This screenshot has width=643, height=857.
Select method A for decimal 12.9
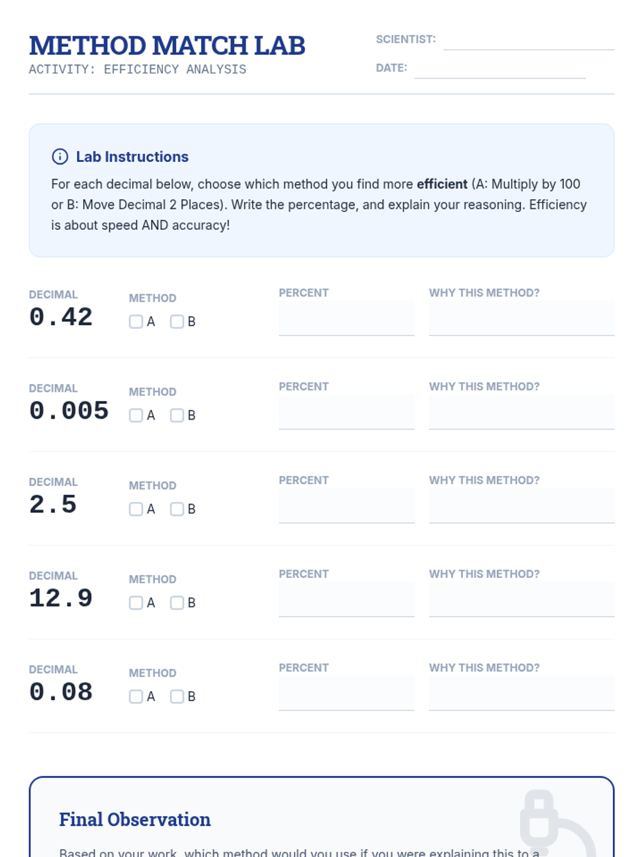tap(136, 603)
